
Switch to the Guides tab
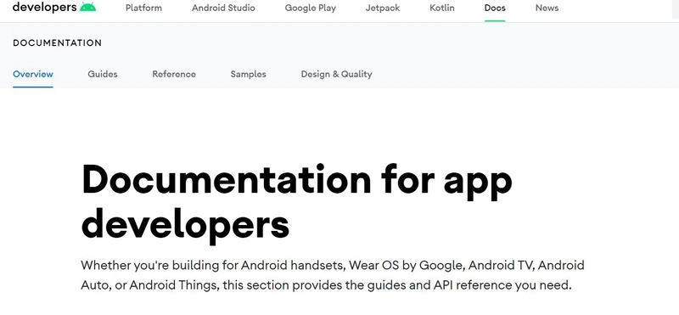click(x=103, y=74)
